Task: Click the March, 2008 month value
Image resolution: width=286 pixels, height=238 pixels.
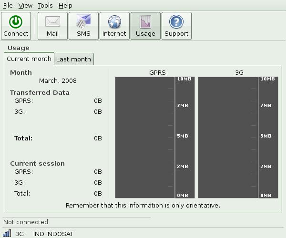Action: click(58, 81)
